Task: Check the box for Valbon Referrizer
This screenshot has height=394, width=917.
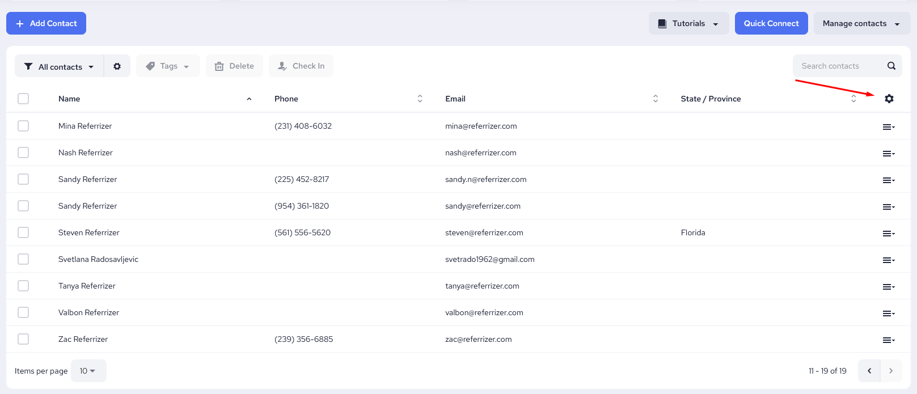Action: pos(23,312)
